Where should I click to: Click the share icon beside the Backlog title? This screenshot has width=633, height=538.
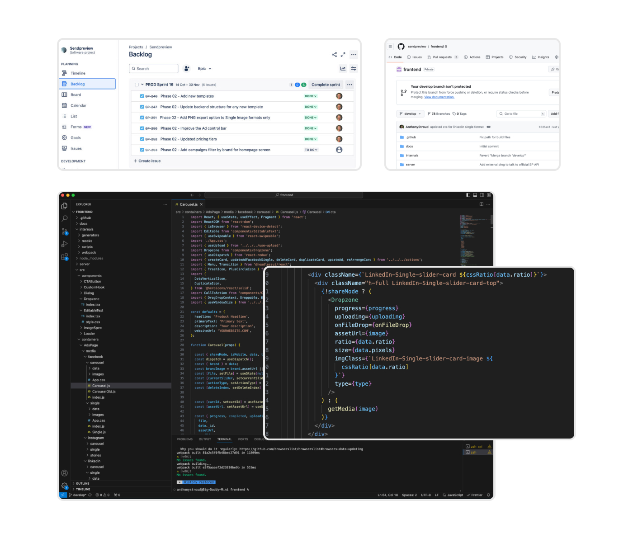[334, 54]
